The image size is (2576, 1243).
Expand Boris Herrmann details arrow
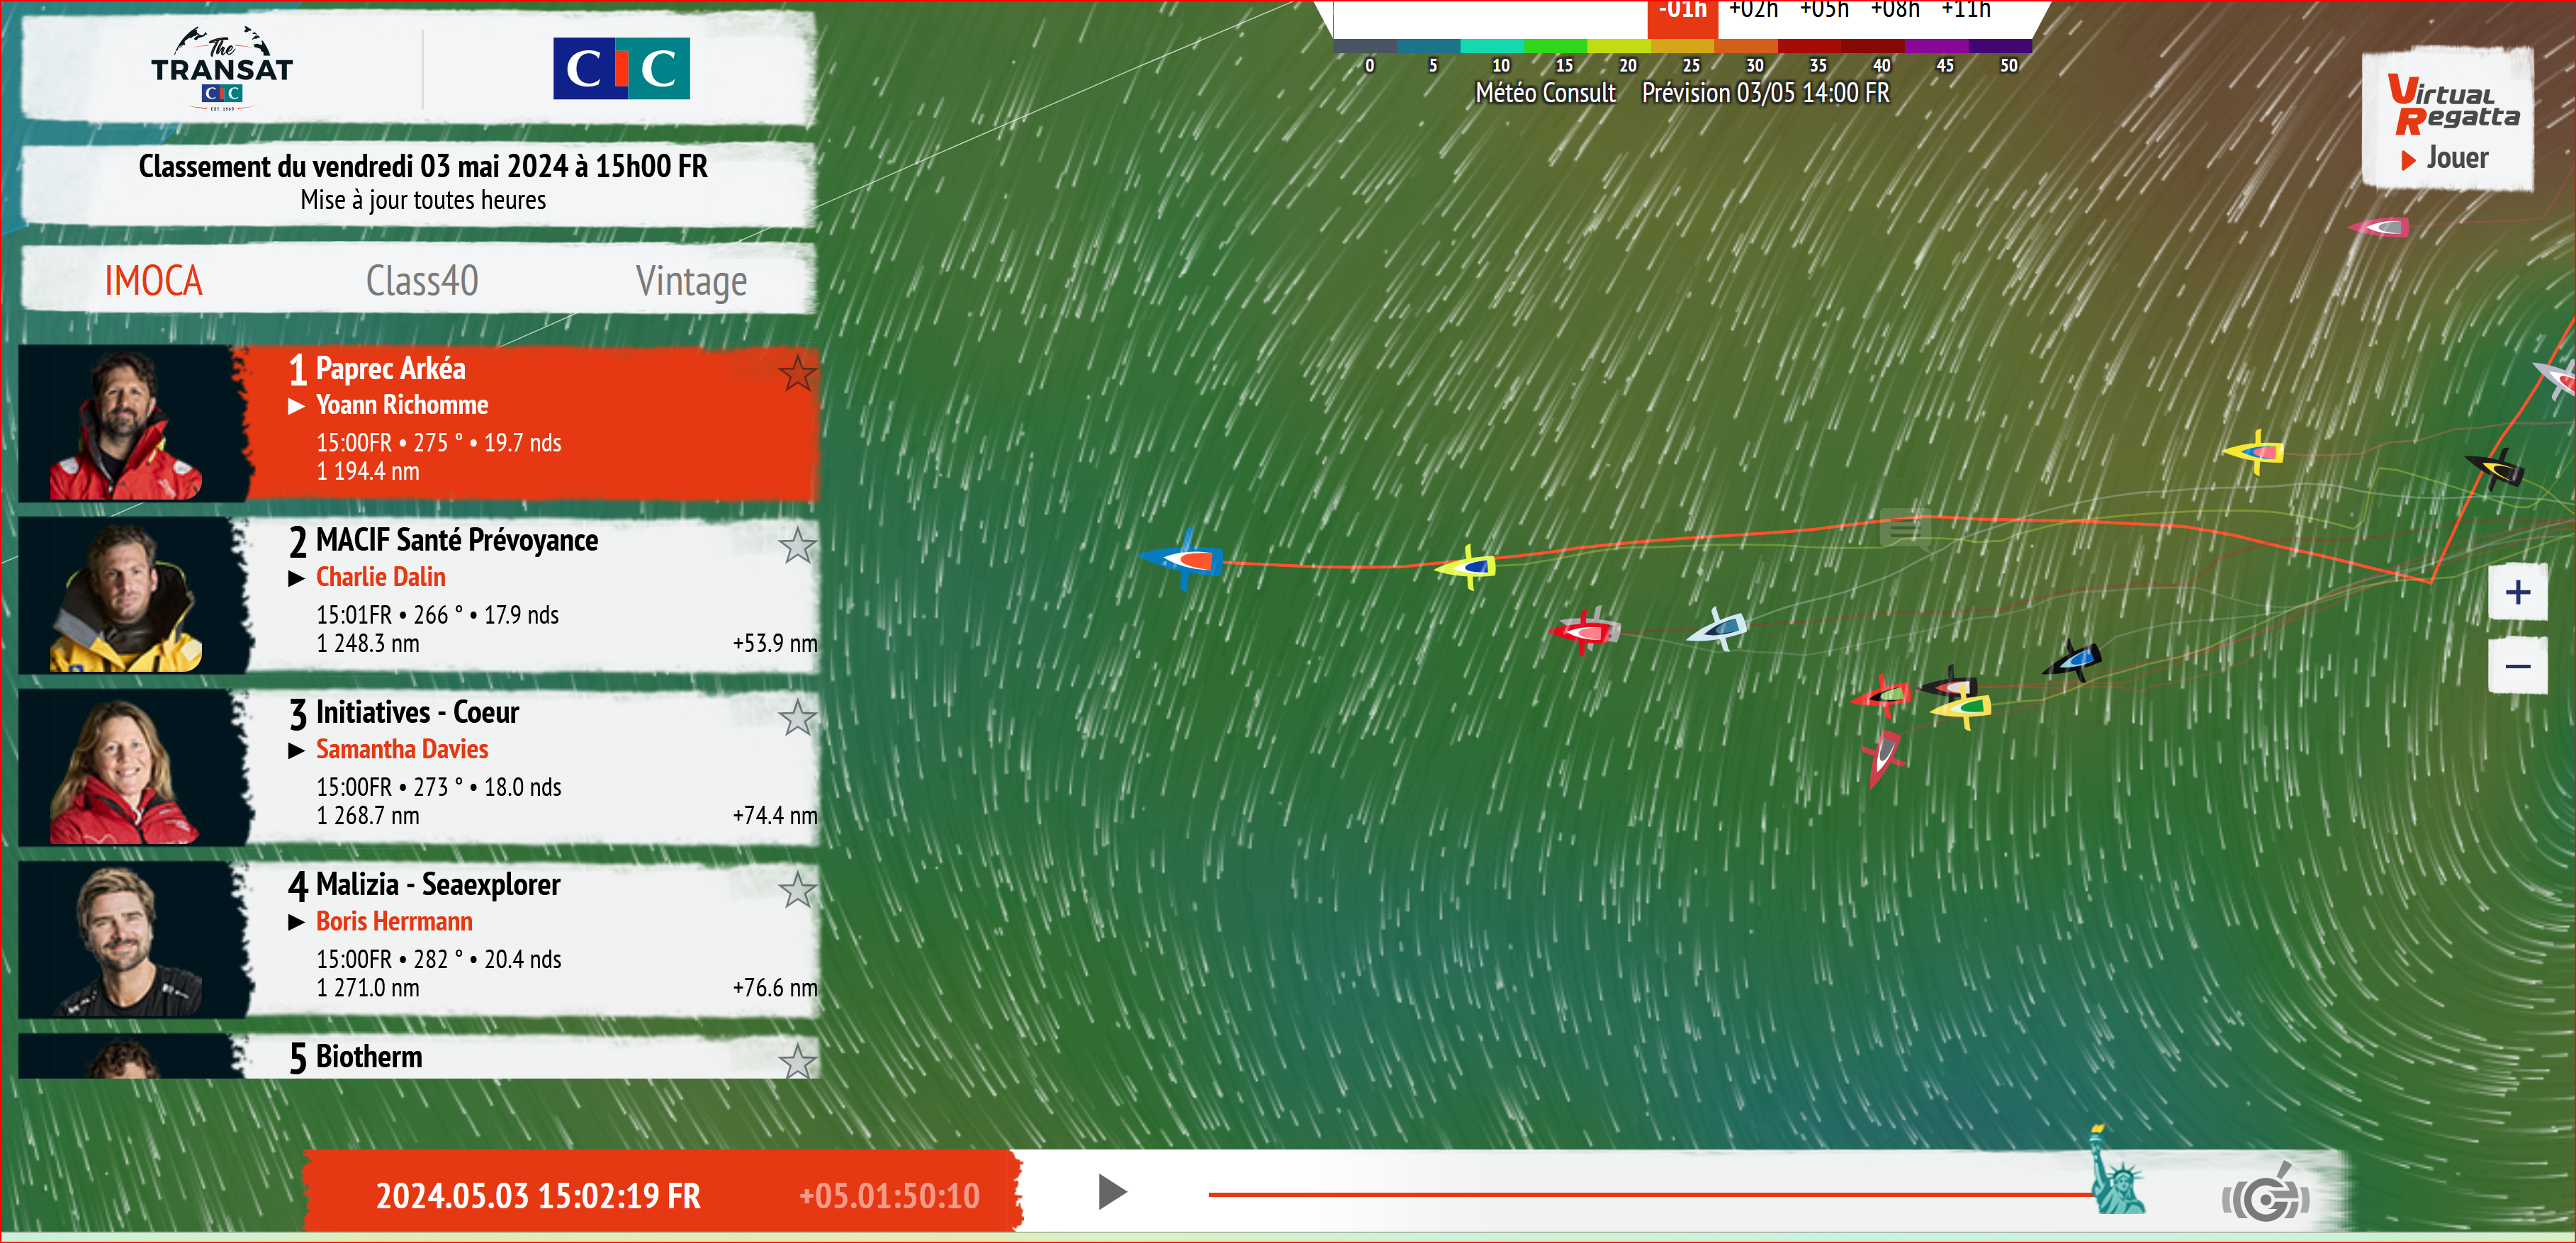(296, 922)
